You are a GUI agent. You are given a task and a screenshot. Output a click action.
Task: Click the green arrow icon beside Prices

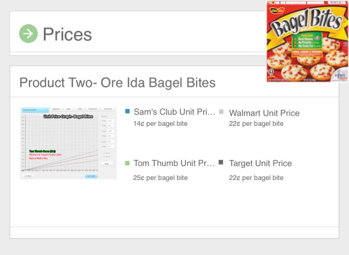click(x=28, y=34)
